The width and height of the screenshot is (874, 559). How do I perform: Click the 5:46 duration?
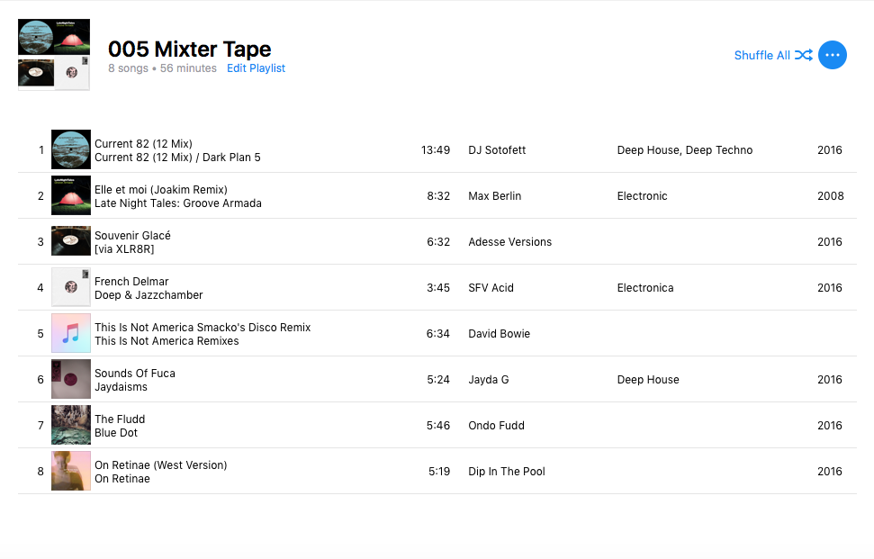[438, 425]
